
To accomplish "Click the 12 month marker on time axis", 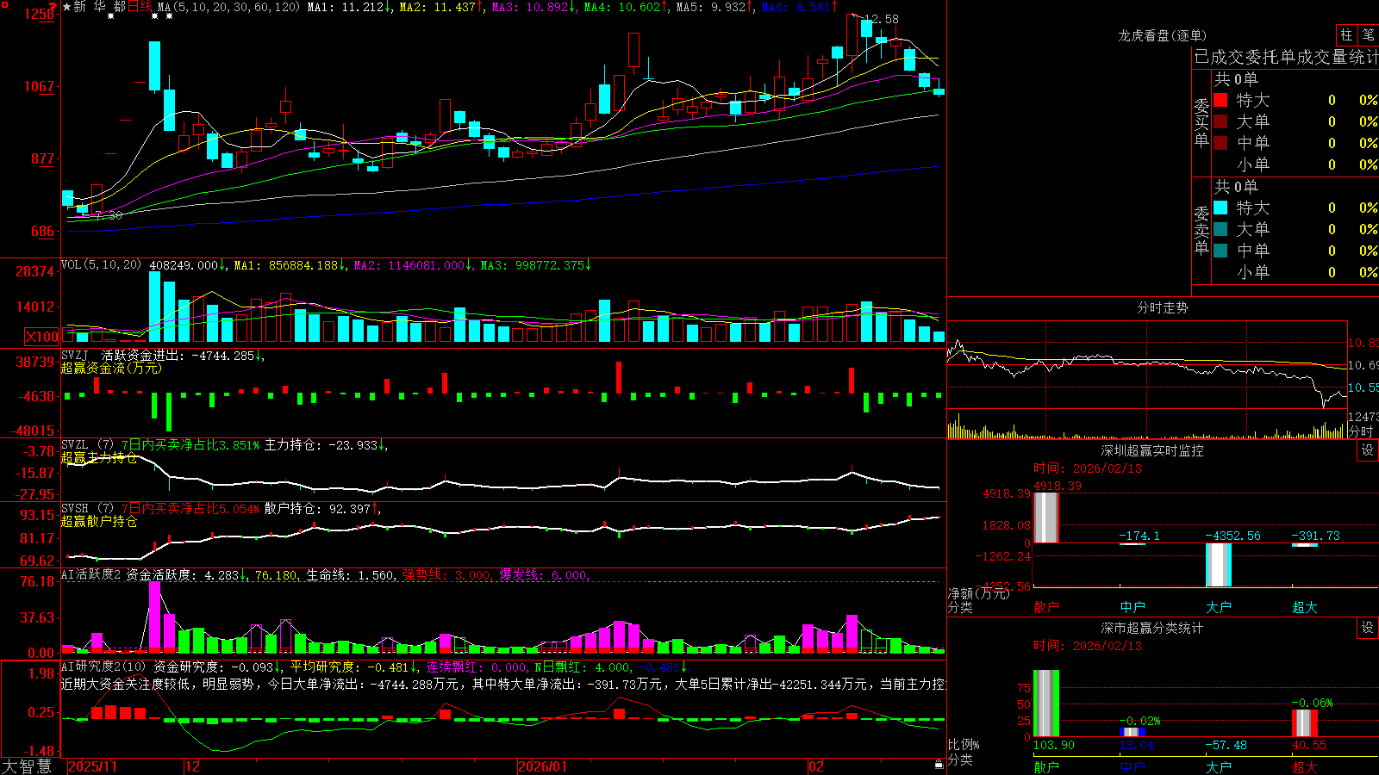I will (x=192, y=766).
